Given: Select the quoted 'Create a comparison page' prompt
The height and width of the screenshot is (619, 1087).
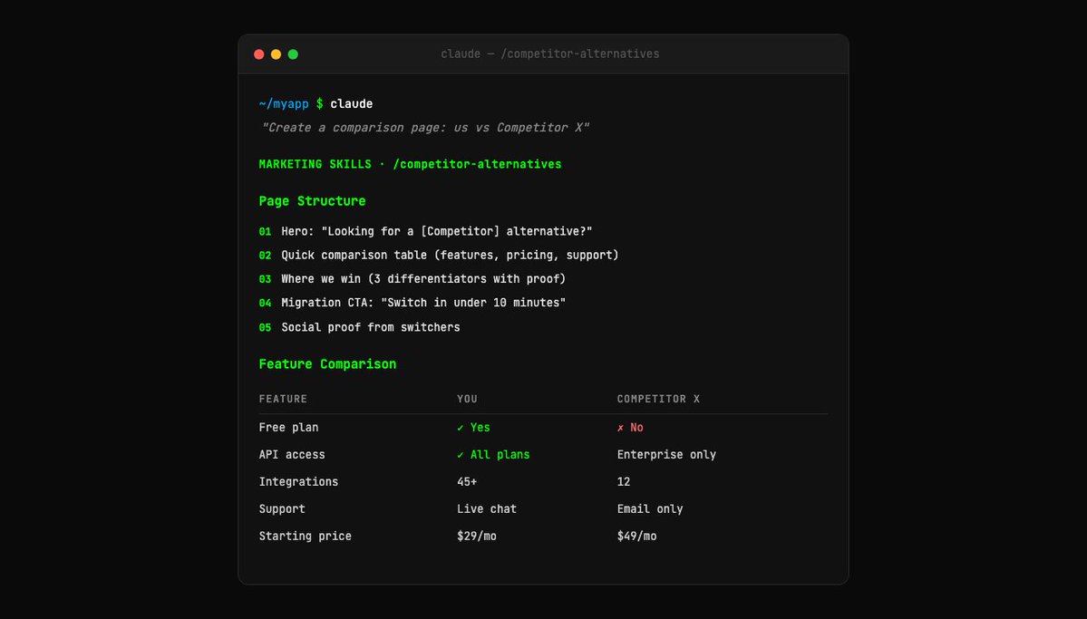Looking at the screenshot, I should pyautogui.click(x=425, y=128).
